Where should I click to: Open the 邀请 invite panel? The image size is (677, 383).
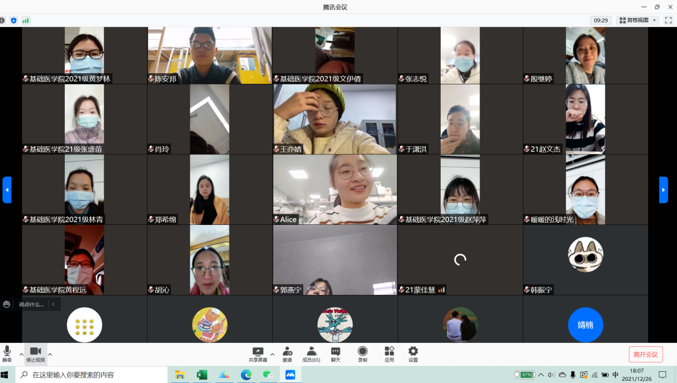click(x=287, y=354)
